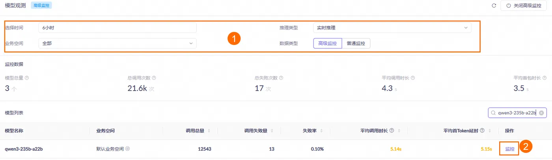Viewport: 552px width, 160px height.
Task: Expand the 业务空间 dropdown showing 全部
Action: 117,43
